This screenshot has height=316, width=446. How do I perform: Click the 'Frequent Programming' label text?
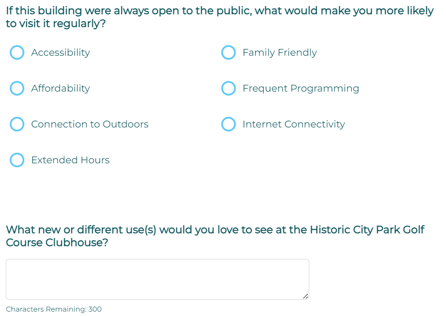pos(301,89)
